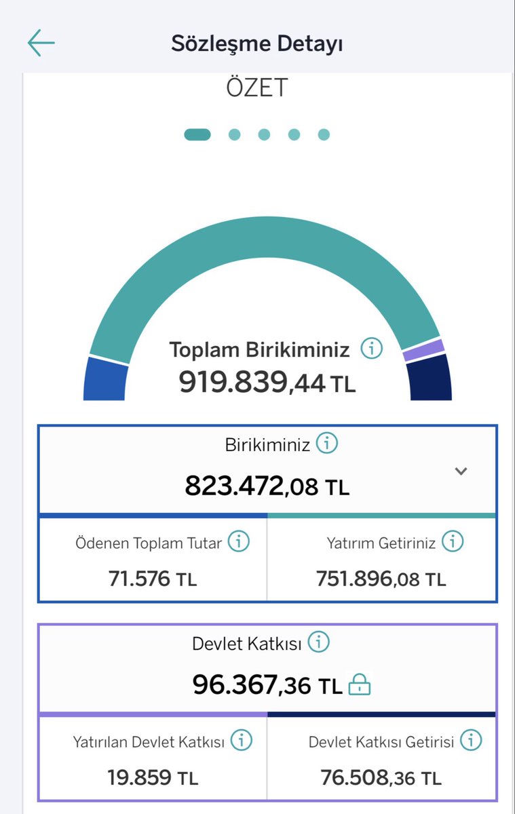Screen dimensions: 515x814
Task: Tap the 751.896,08 TL return amount
Action: tap(381, 579)
